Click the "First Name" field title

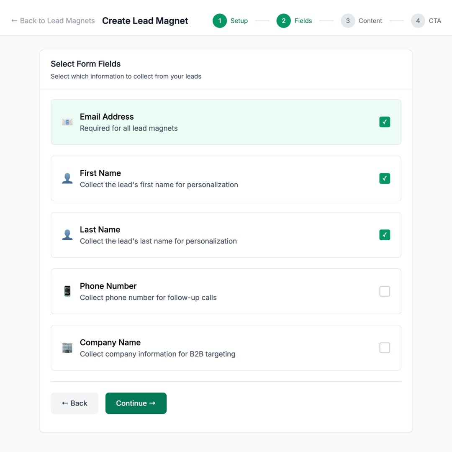point(100,173)
